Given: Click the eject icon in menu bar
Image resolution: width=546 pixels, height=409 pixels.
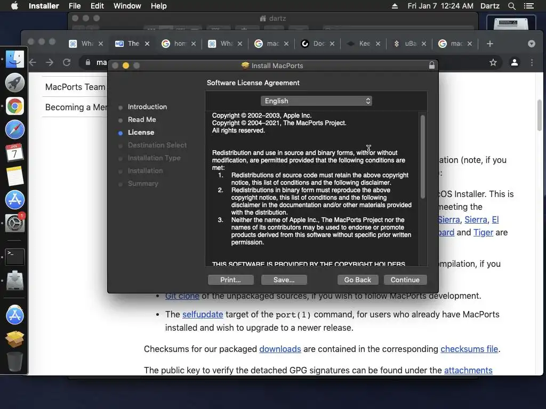Looking at the screenshot, I should [395, 6].
